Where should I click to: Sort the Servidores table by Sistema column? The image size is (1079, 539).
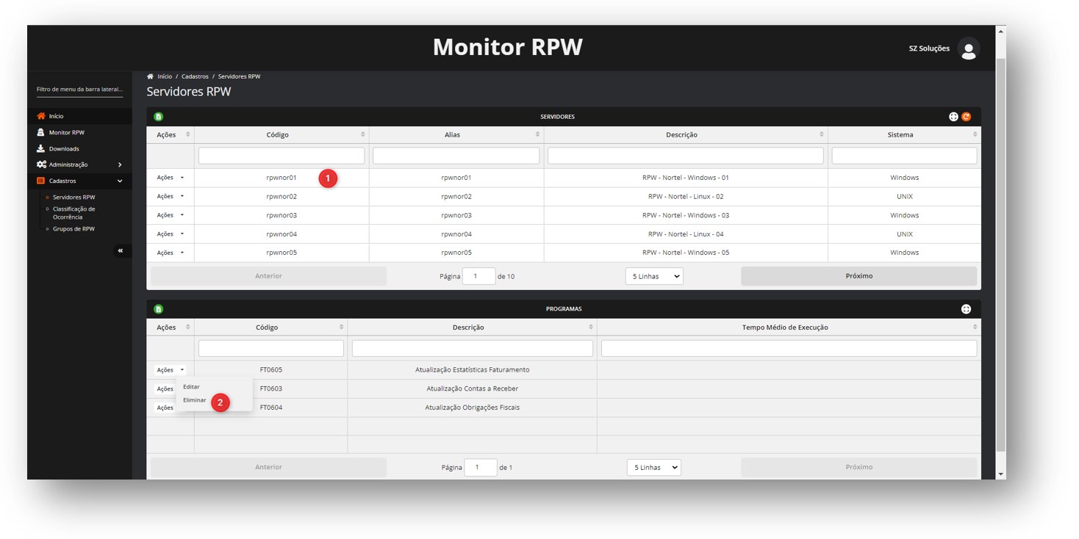(900, 135)
